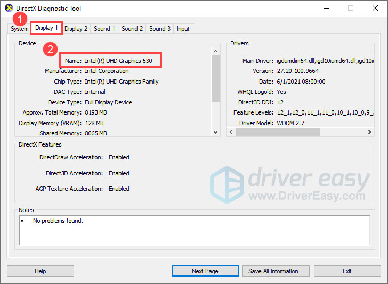Click Drivers panel scroll right arrow
Image resolution: width=388 pixels, height=284 pixels.
370,132
